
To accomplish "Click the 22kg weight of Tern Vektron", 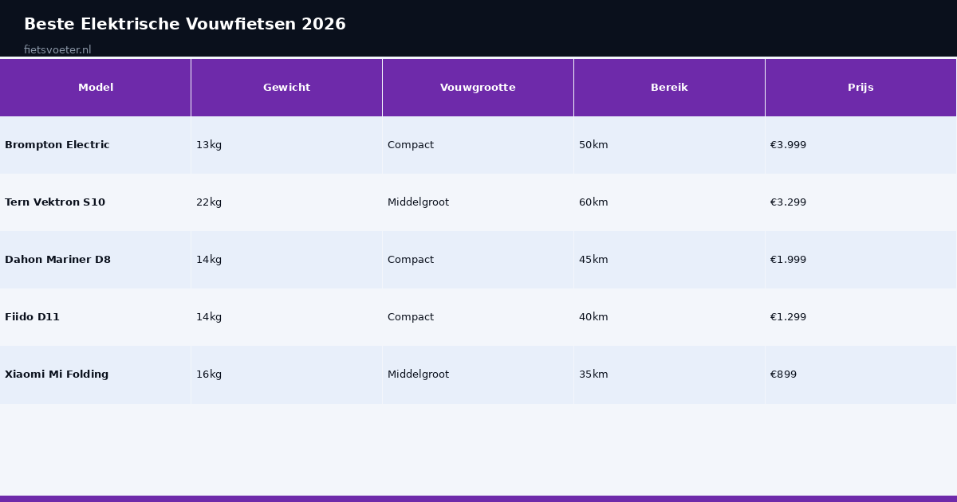I will point(209,202).
